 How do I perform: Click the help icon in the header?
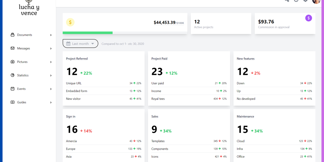pos(296,1)
